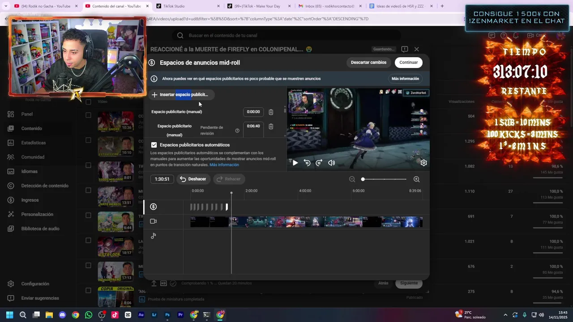Click Descartar cambios

coord(368,63)
